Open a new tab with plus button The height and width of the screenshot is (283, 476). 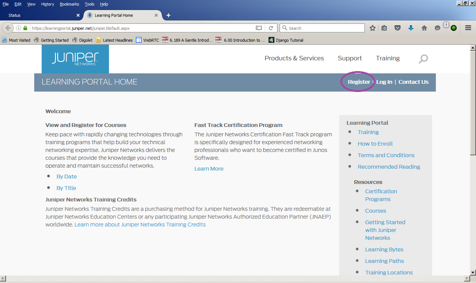[168, 15]
